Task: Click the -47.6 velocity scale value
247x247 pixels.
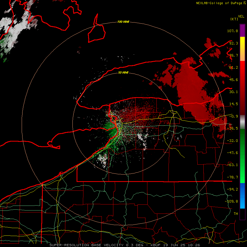Action: (232, 153)
